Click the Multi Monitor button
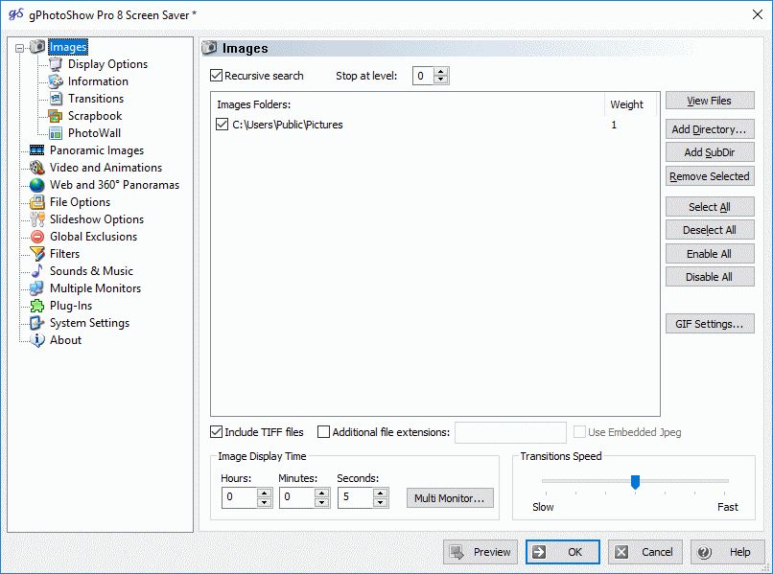The width and height of the screenshot is (773, 574). click(x=450, y=498)
